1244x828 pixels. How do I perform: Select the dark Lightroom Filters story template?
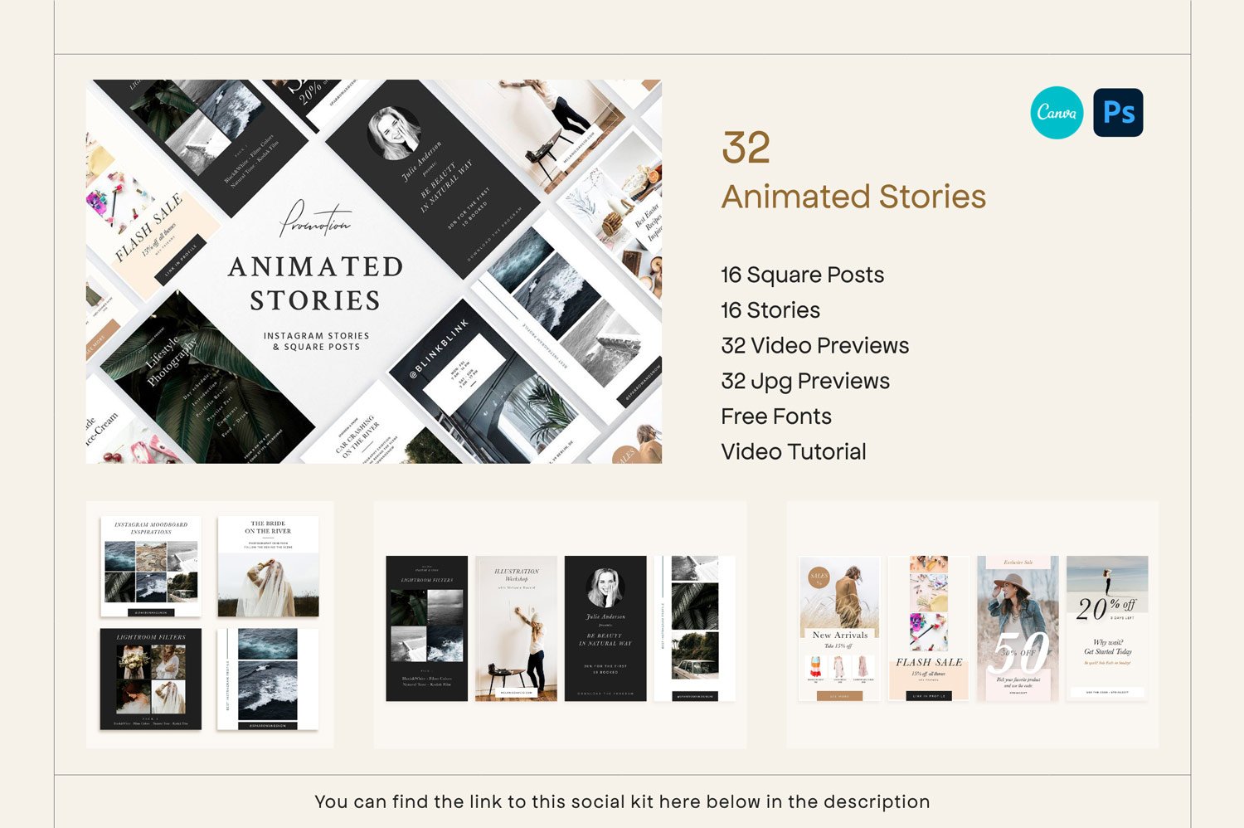[427, 628]
